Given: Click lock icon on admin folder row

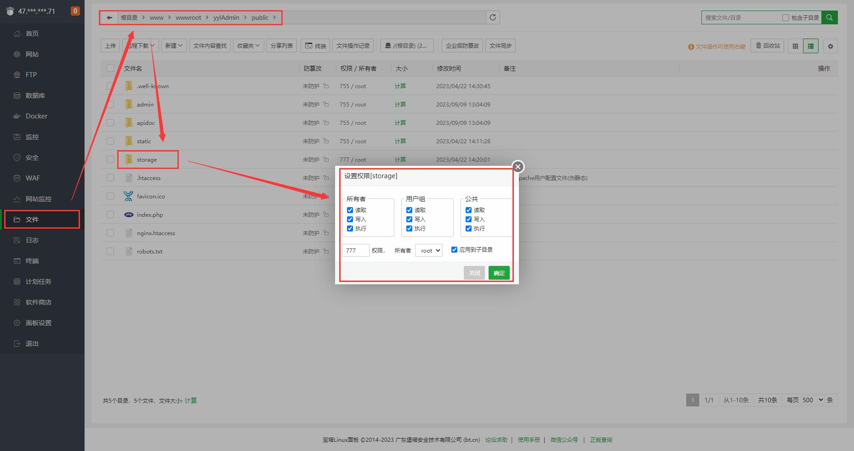Looking at the screenshot, I should pos(326,104).
